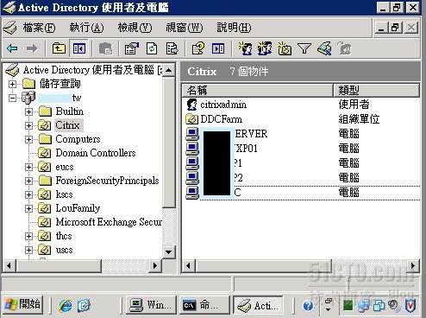Image resolution: width=426 pixels, height=318 pixels.
Task: Click the Up one level folder icon
Action: tap(59, 48)
